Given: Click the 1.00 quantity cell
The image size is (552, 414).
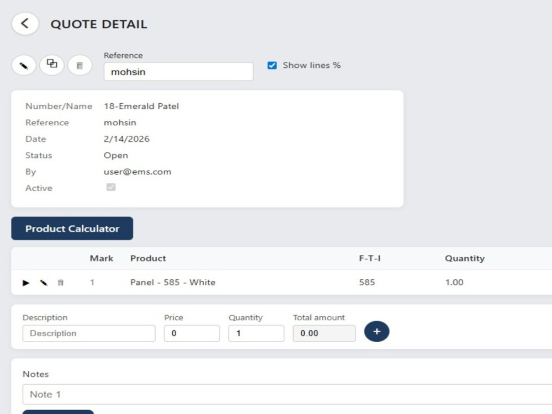Looking at the screenshot, I should pyautogui.click(x=454, y=282).
